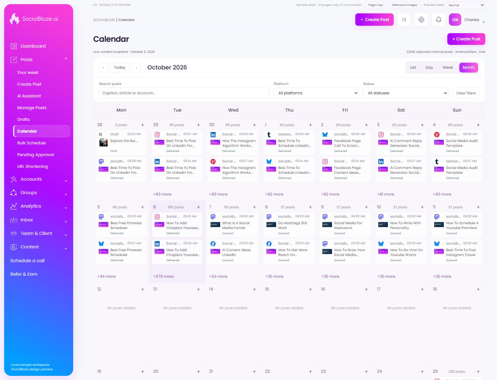Click the Search posts input field

(184, 93)
